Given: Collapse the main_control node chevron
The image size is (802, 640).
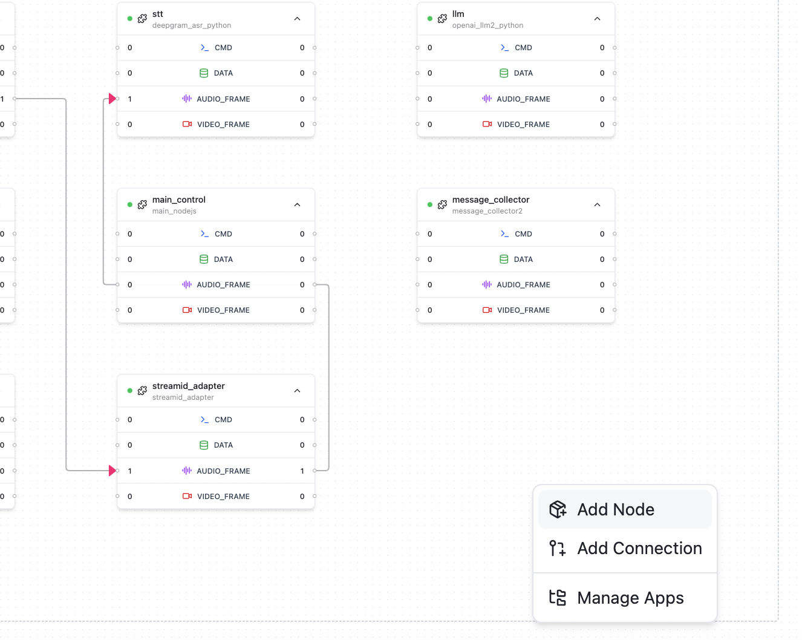Looking at the screenshot, I should (x=297, y=205).
